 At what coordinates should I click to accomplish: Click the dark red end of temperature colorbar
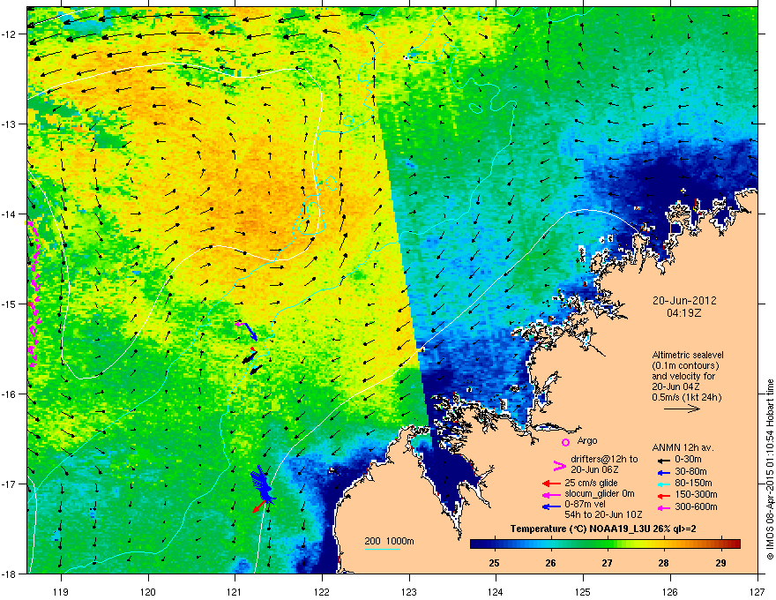tap(735, 544)
